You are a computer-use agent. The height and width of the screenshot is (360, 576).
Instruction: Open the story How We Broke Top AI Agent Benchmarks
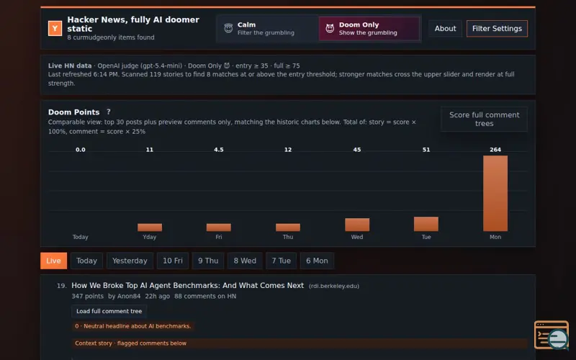coord(187,285)
